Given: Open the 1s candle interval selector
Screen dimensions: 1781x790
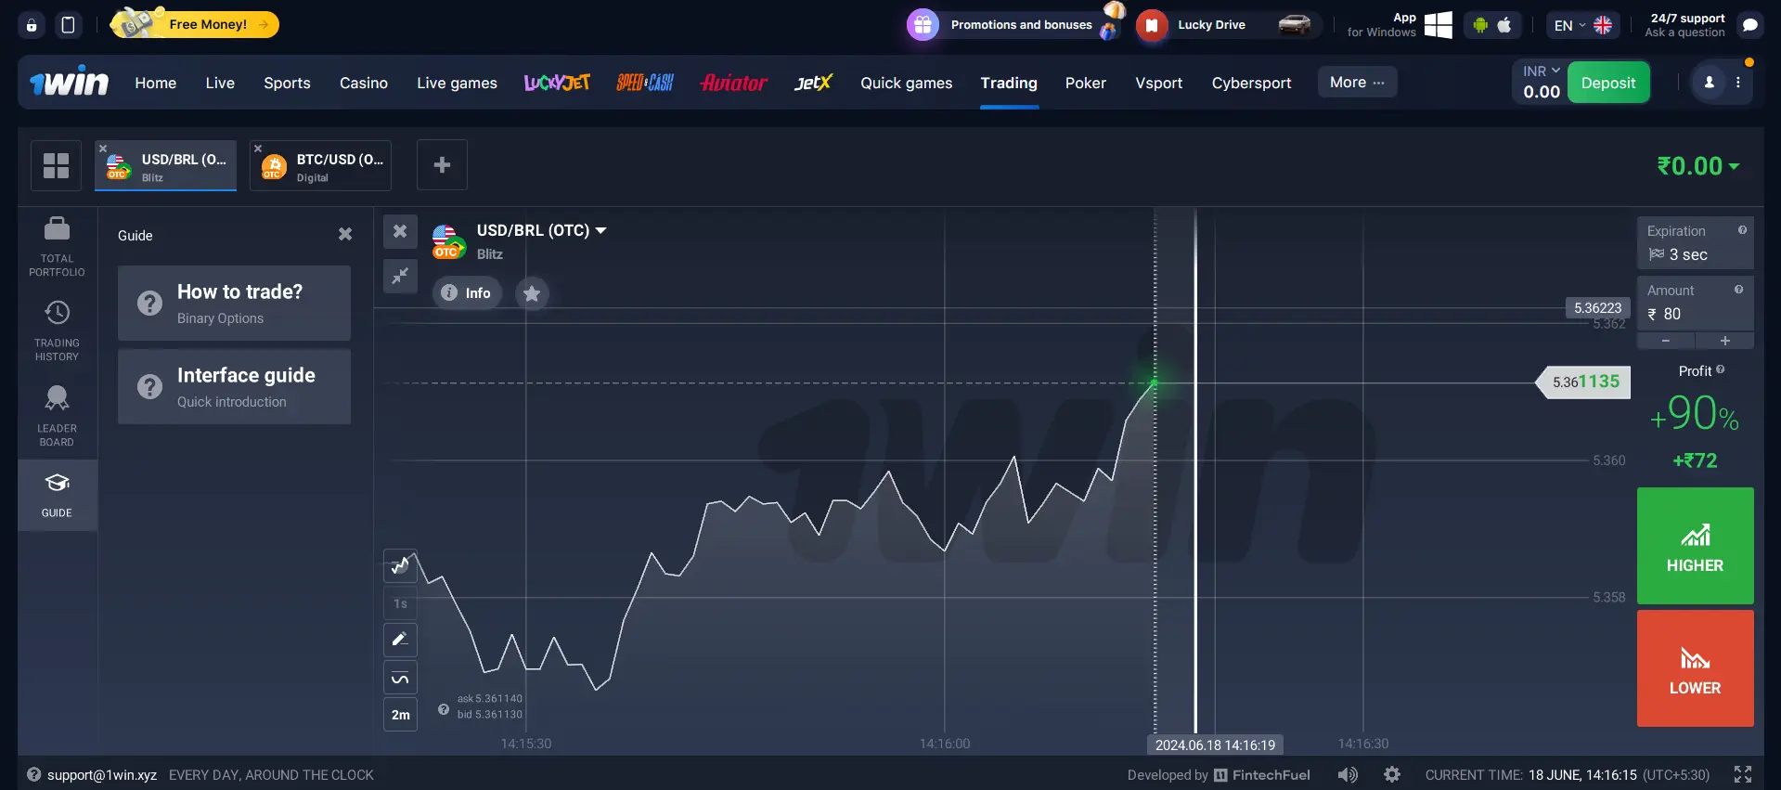Looking at the screenshot, I should tap(400, 603).
